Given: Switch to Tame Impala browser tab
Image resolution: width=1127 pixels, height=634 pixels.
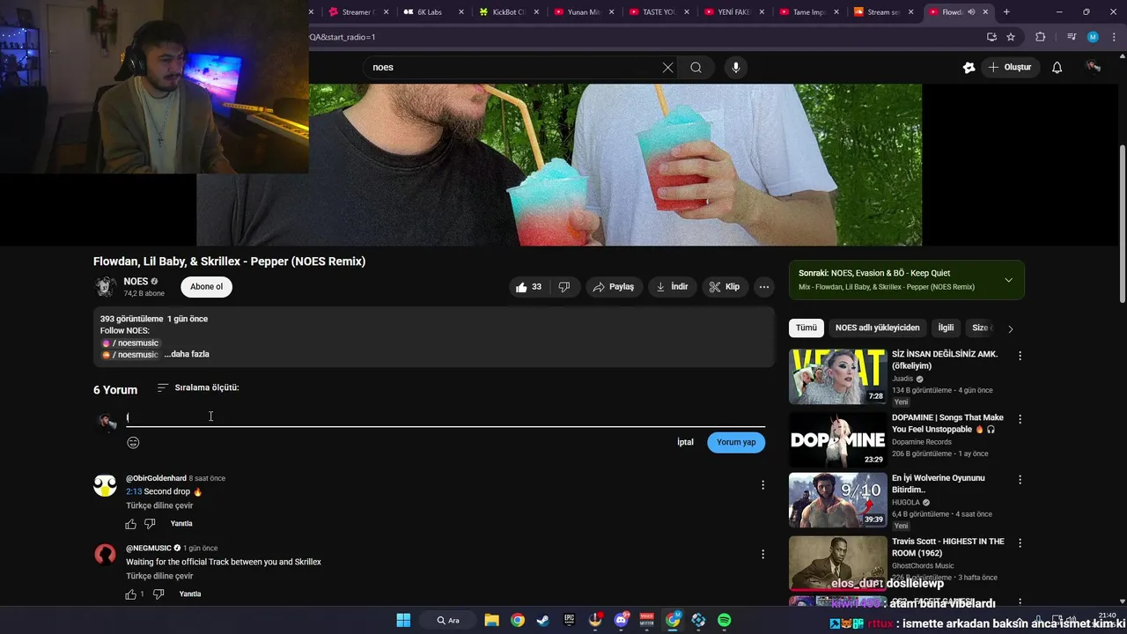Looking at the screenshot, I should point(808,12).
